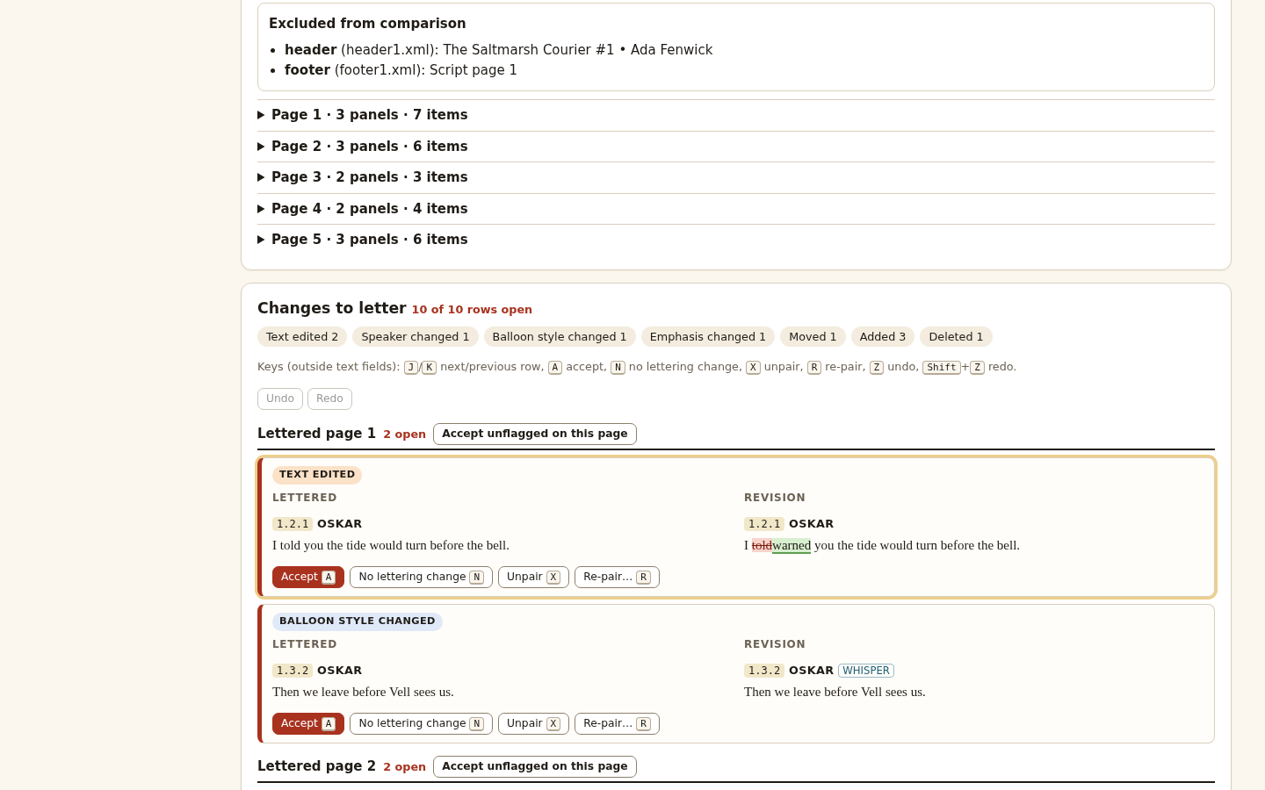The width and height of the screenshot is (1265, 790).
Task: Click the WHISPER tag on revision 1.3.2
Action: 866,671
